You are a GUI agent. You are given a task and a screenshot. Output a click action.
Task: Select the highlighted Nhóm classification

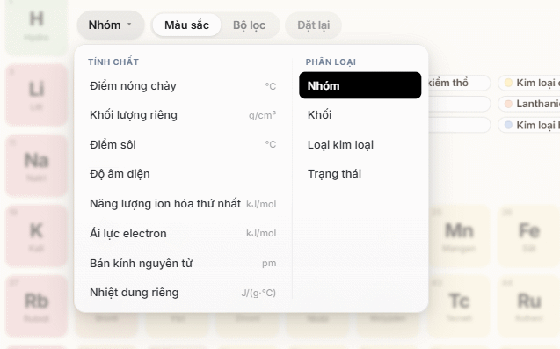[x=360, y=85]
